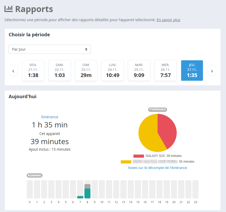Click the Rapports bar chart icon

click(x=9, y=9)
